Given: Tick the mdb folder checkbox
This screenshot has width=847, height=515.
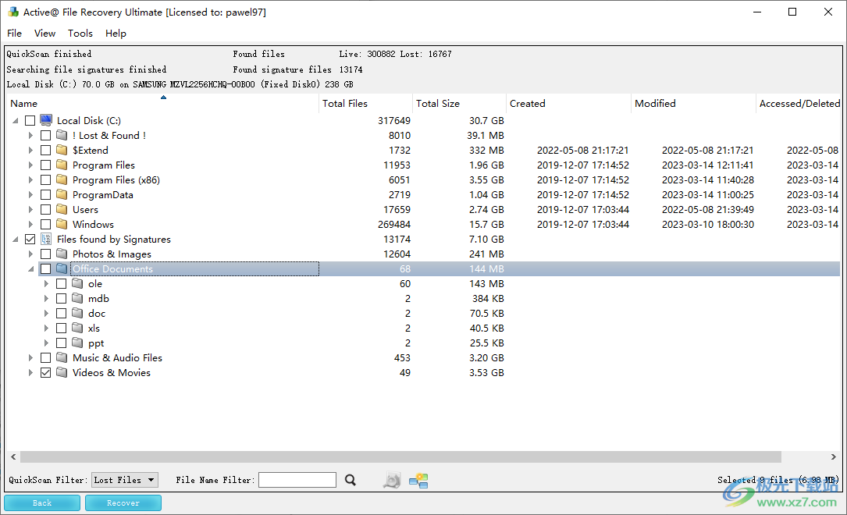Looking at the screenshot, I should [62, 299].
